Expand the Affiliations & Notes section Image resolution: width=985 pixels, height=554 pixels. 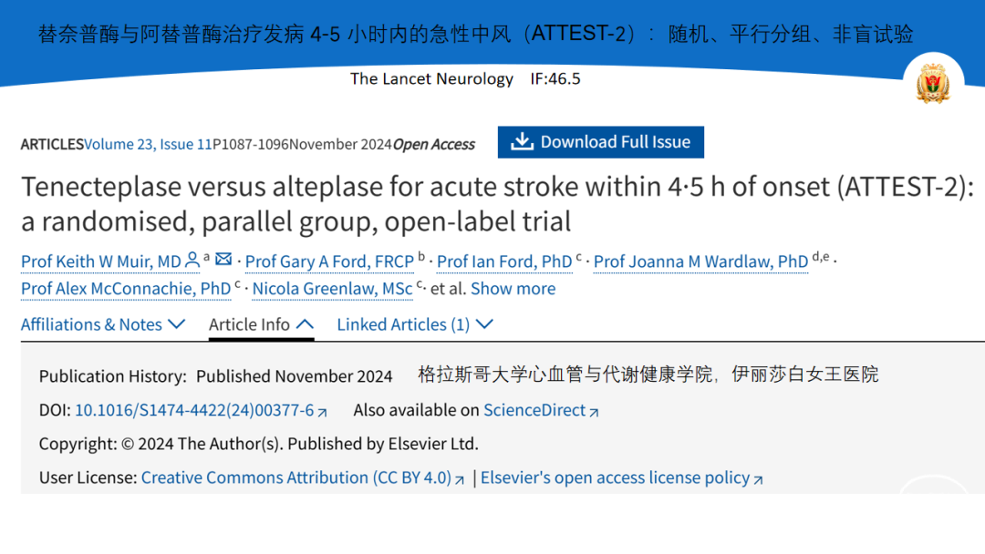(x=103, y=324)
